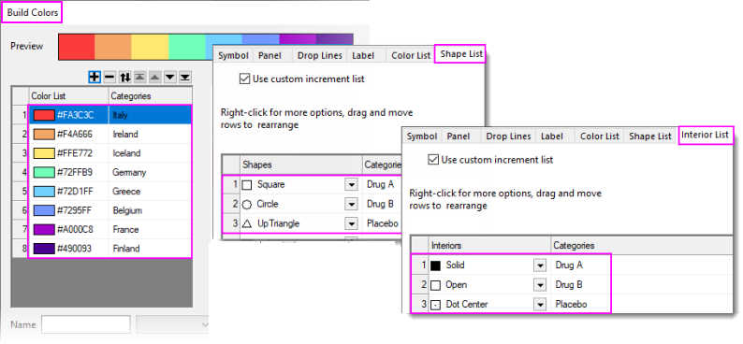Click the light blue #72D1FF color swatch

point(44,192)
